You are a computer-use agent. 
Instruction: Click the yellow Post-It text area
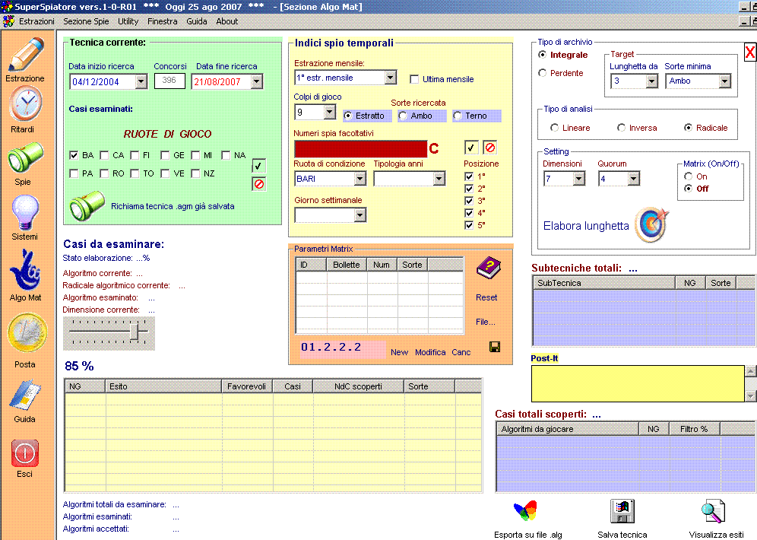[638, 383]
